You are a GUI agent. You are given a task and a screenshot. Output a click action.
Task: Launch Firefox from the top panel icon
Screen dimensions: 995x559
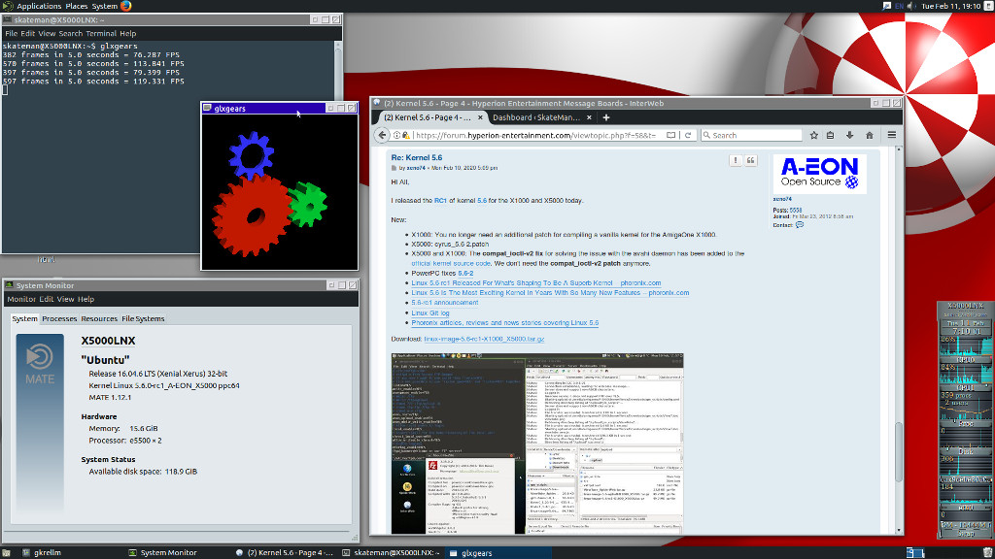[125, 6]
